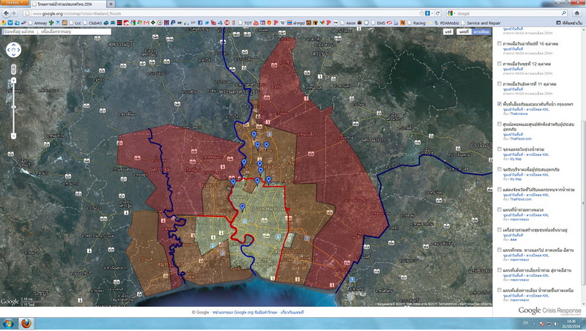586x331 pixels.
Task: Click the map zoom slider handle
Action: [13, 107]
